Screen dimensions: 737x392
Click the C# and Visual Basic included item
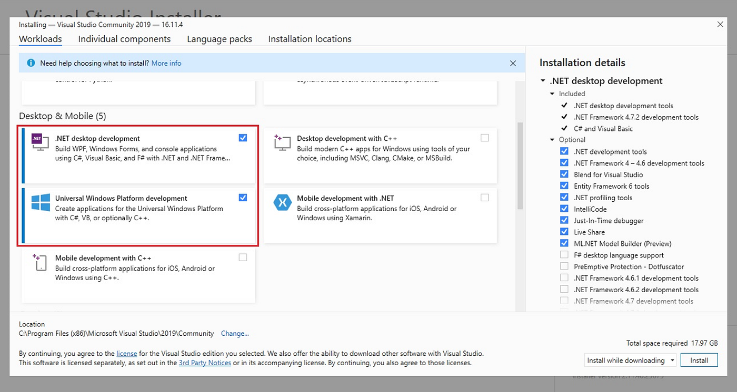(603, 129)
